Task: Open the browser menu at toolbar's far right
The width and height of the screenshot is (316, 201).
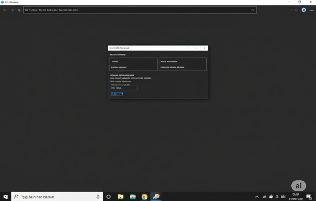Action: [x=312, y=10]
